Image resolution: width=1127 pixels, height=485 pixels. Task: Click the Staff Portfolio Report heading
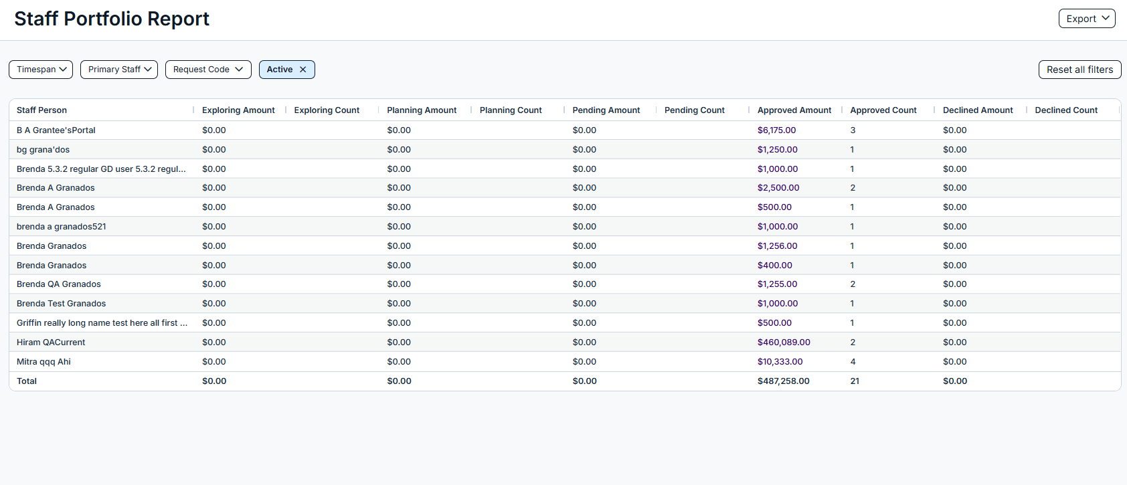112,19
